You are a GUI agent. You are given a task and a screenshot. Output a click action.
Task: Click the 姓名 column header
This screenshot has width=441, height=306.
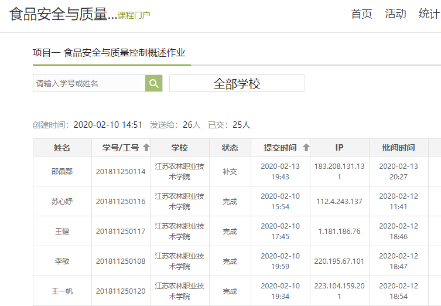[62, 148]
